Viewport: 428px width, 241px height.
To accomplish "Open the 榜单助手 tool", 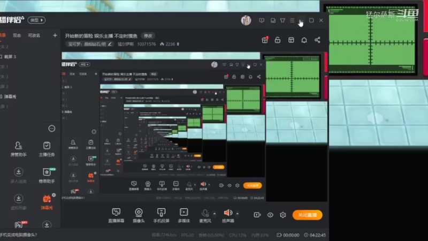I will 47,176.
